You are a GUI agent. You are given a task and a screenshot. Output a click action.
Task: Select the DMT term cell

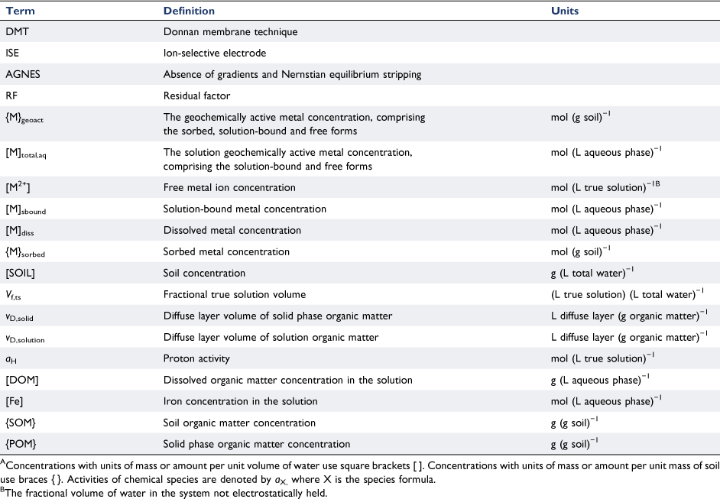click(18, 31)
